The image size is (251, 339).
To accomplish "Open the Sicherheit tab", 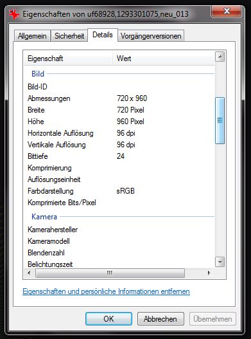I will [69, 35].
